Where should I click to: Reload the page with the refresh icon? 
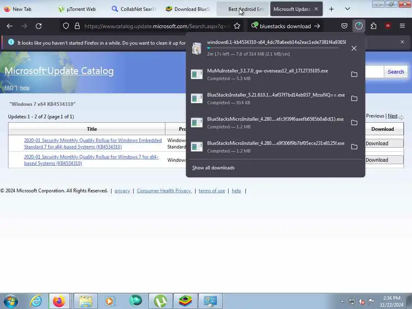pyautogui.click(x=39, y=26)
